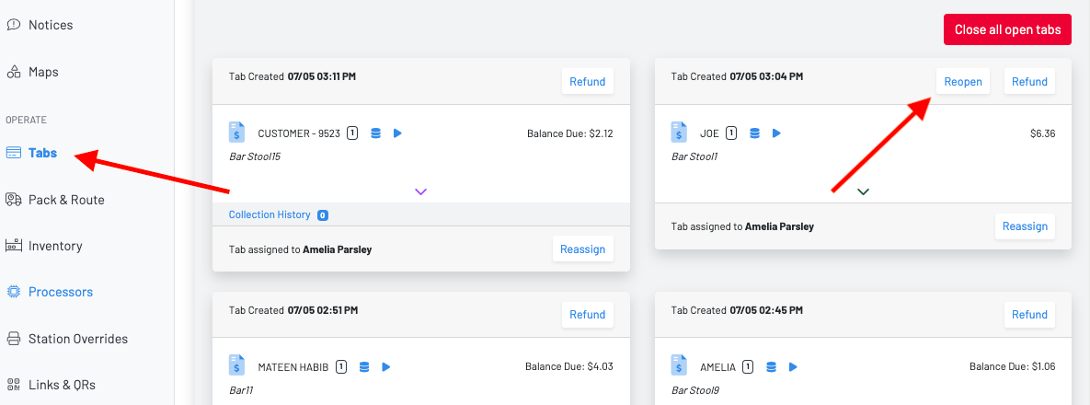The image size is (1090, 405).
Task: Expand the CUSTOMER - 9523 tab details chevron
Action: point(420,191)
